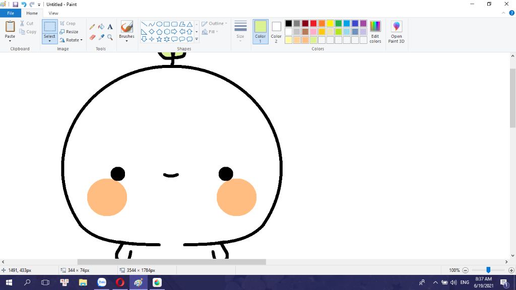Open the Edit colors dialog

coord(375,32)
